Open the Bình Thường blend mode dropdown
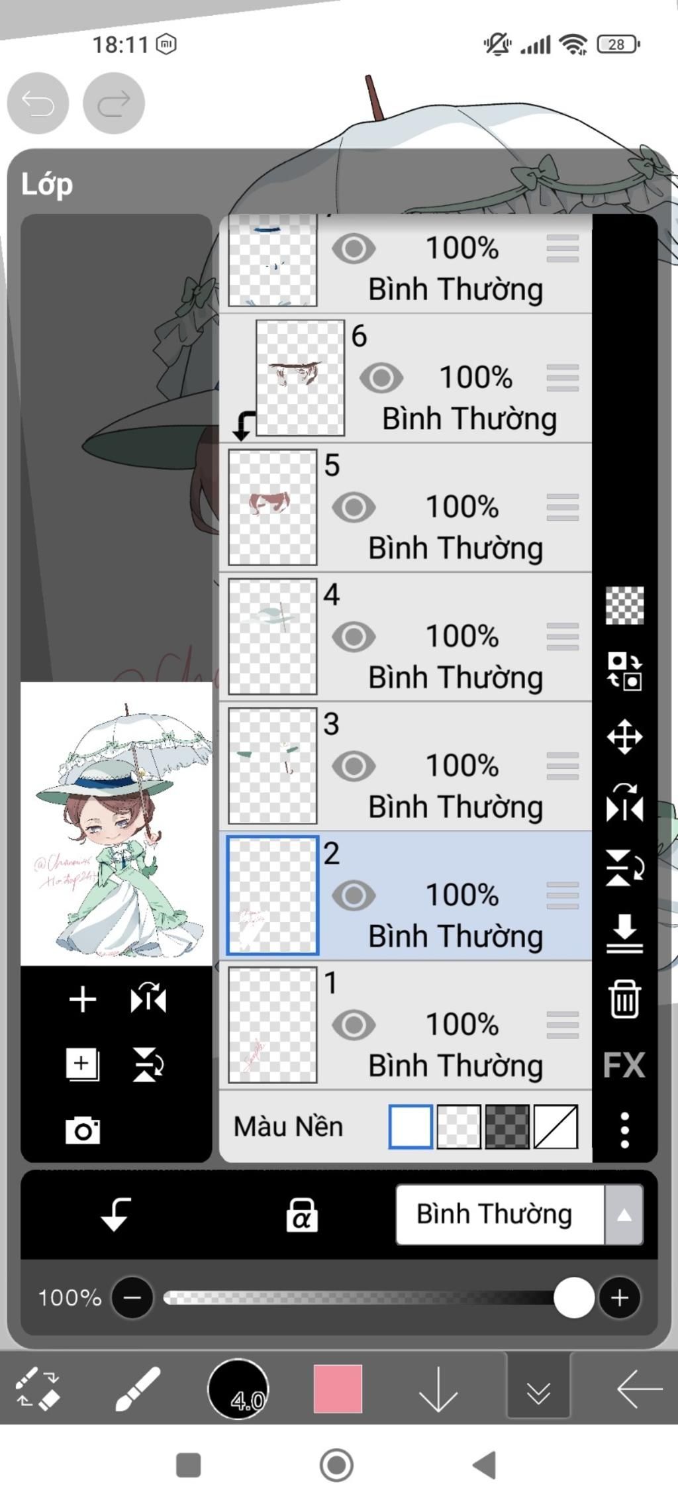This screenshot has height=1506, width=678. pyautogui.click(x=520, y=1215)
